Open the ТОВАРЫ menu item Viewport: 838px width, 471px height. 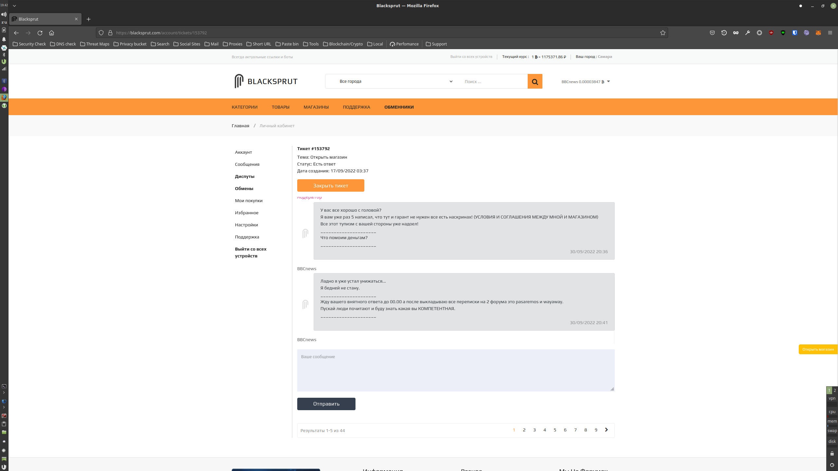(x=281, y=107)
